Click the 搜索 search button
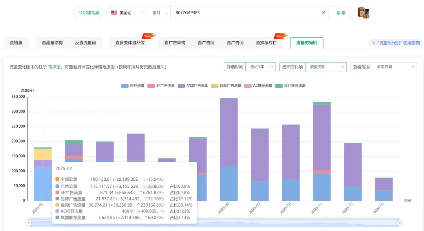 341,13
